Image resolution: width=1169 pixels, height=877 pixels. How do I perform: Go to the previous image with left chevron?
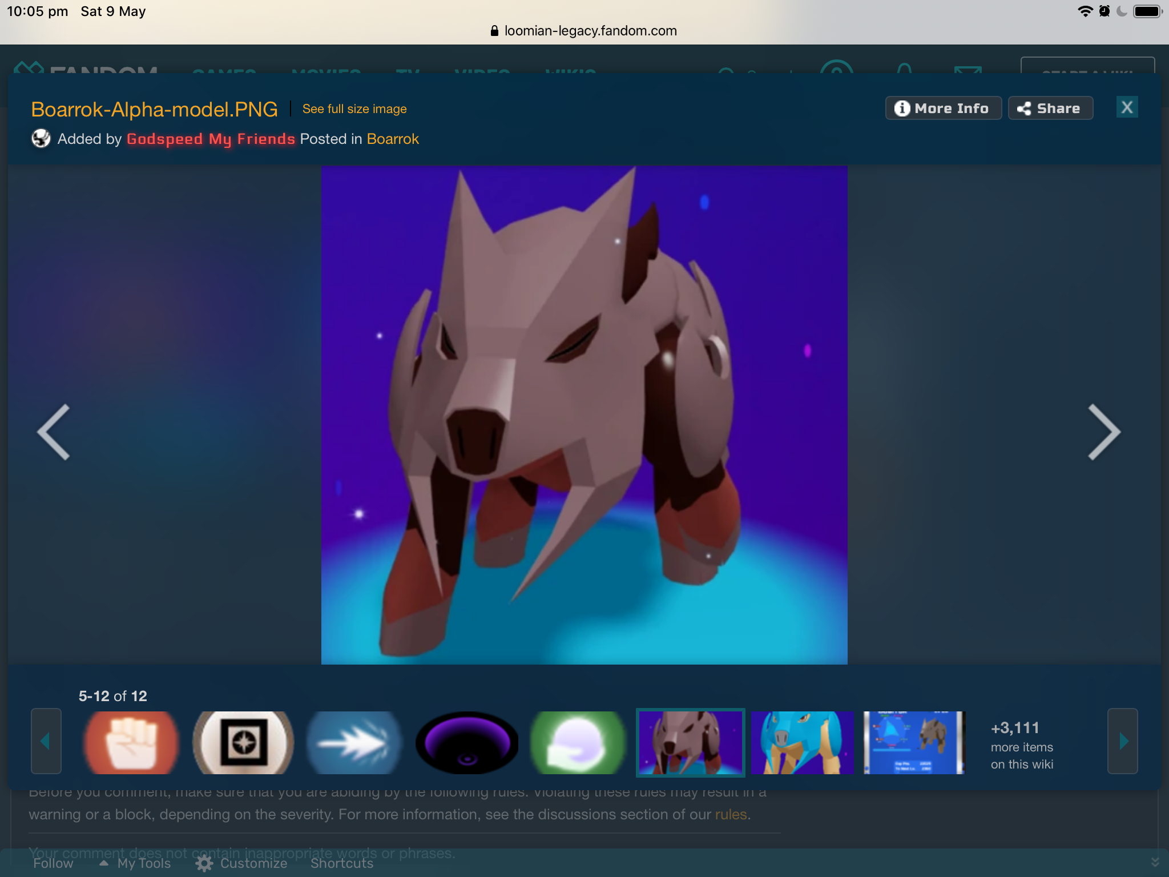point(54,432)
